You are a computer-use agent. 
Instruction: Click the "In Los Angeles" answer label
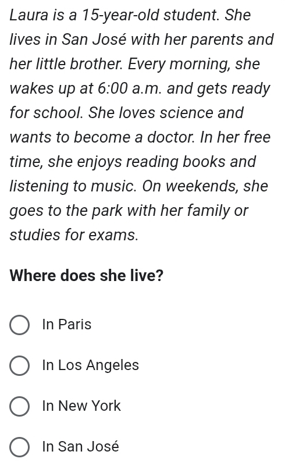pos(90,365)
